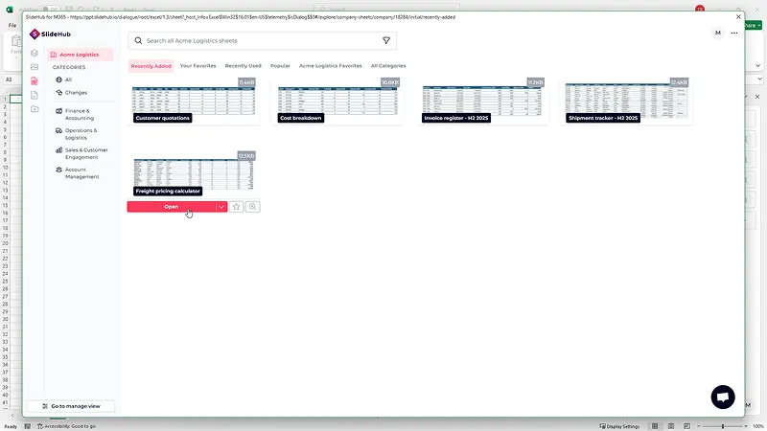This screenshot has width=767, height=431.
Task: Click the zoom in plus in Excel status bar
Action: tap(747, 426)
